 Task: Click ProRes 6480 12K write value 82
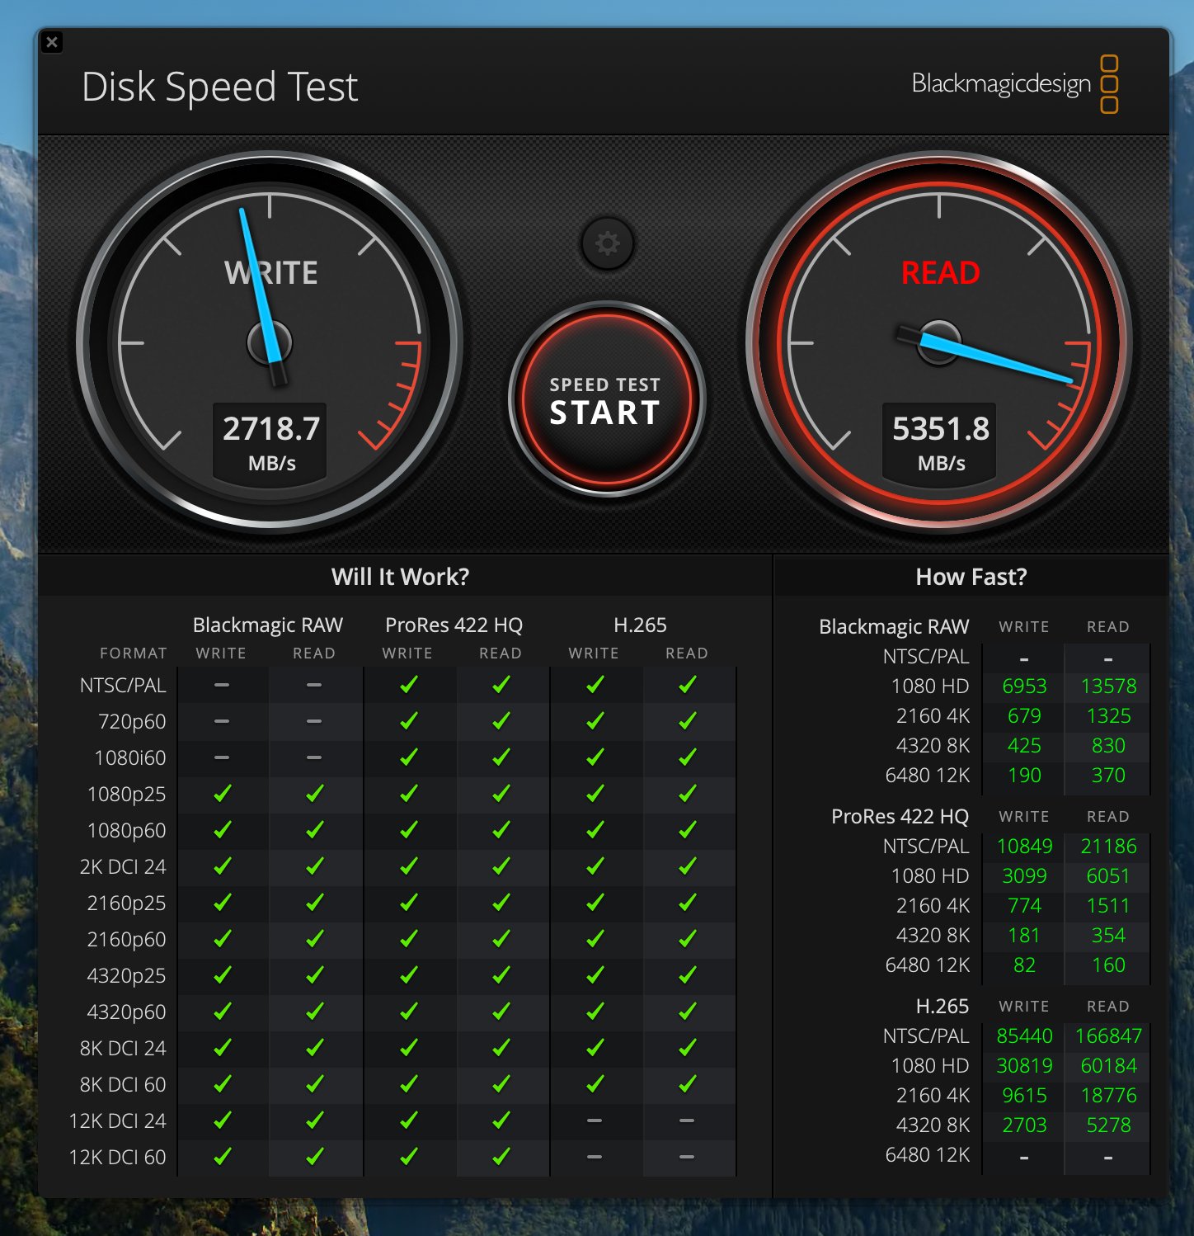tap(1024, 965)
